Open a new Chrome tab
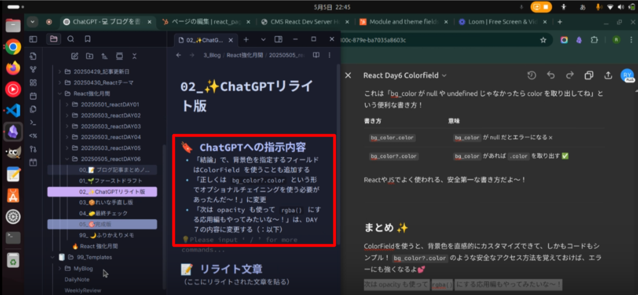The image size is (638, 295). coord(560,22)
